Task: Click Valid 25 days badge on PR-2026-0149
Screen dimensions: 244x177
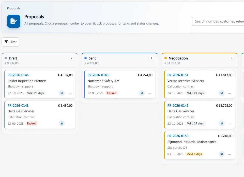Action: click(195, 124)
